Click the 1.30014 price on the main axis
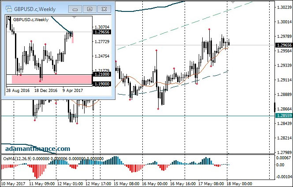This screenshot has width=293, height=187. 284,22
